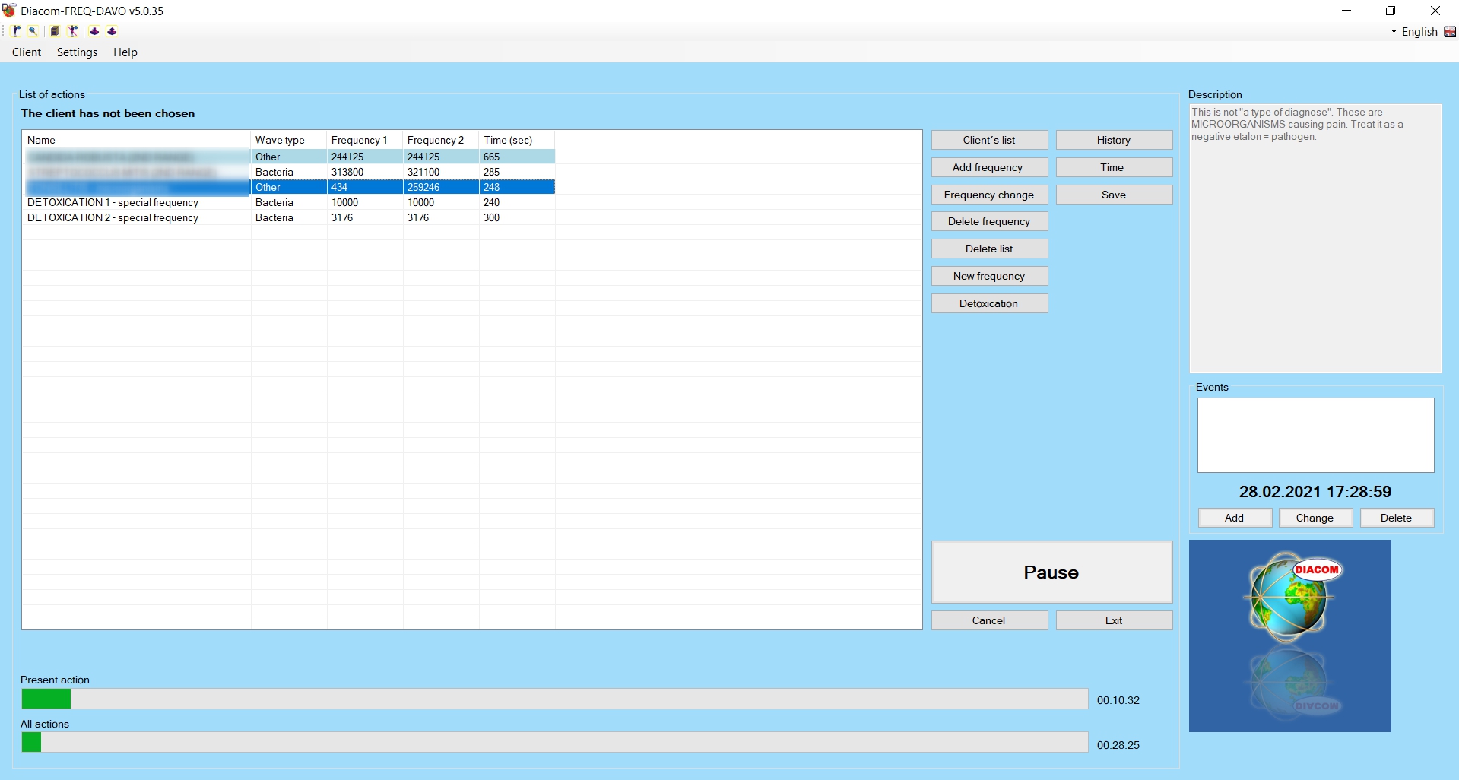This screenshot has width=1459, height=780.
Task: Open the History button
Action: pos(1113,140)
